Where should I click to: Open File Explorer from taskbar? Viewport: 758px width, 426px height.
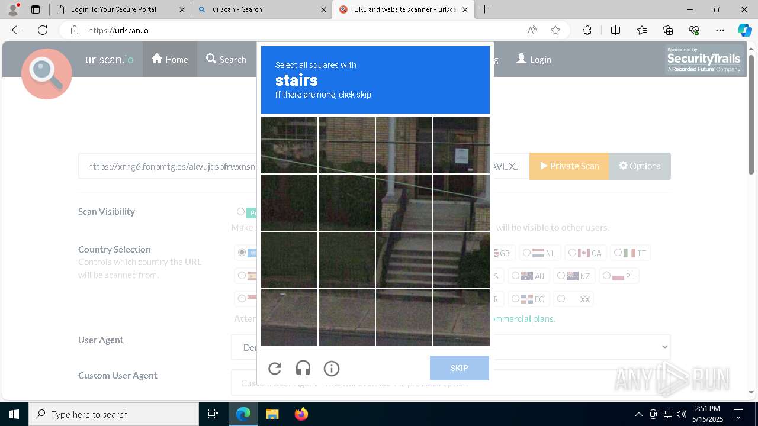pos(272,414)
